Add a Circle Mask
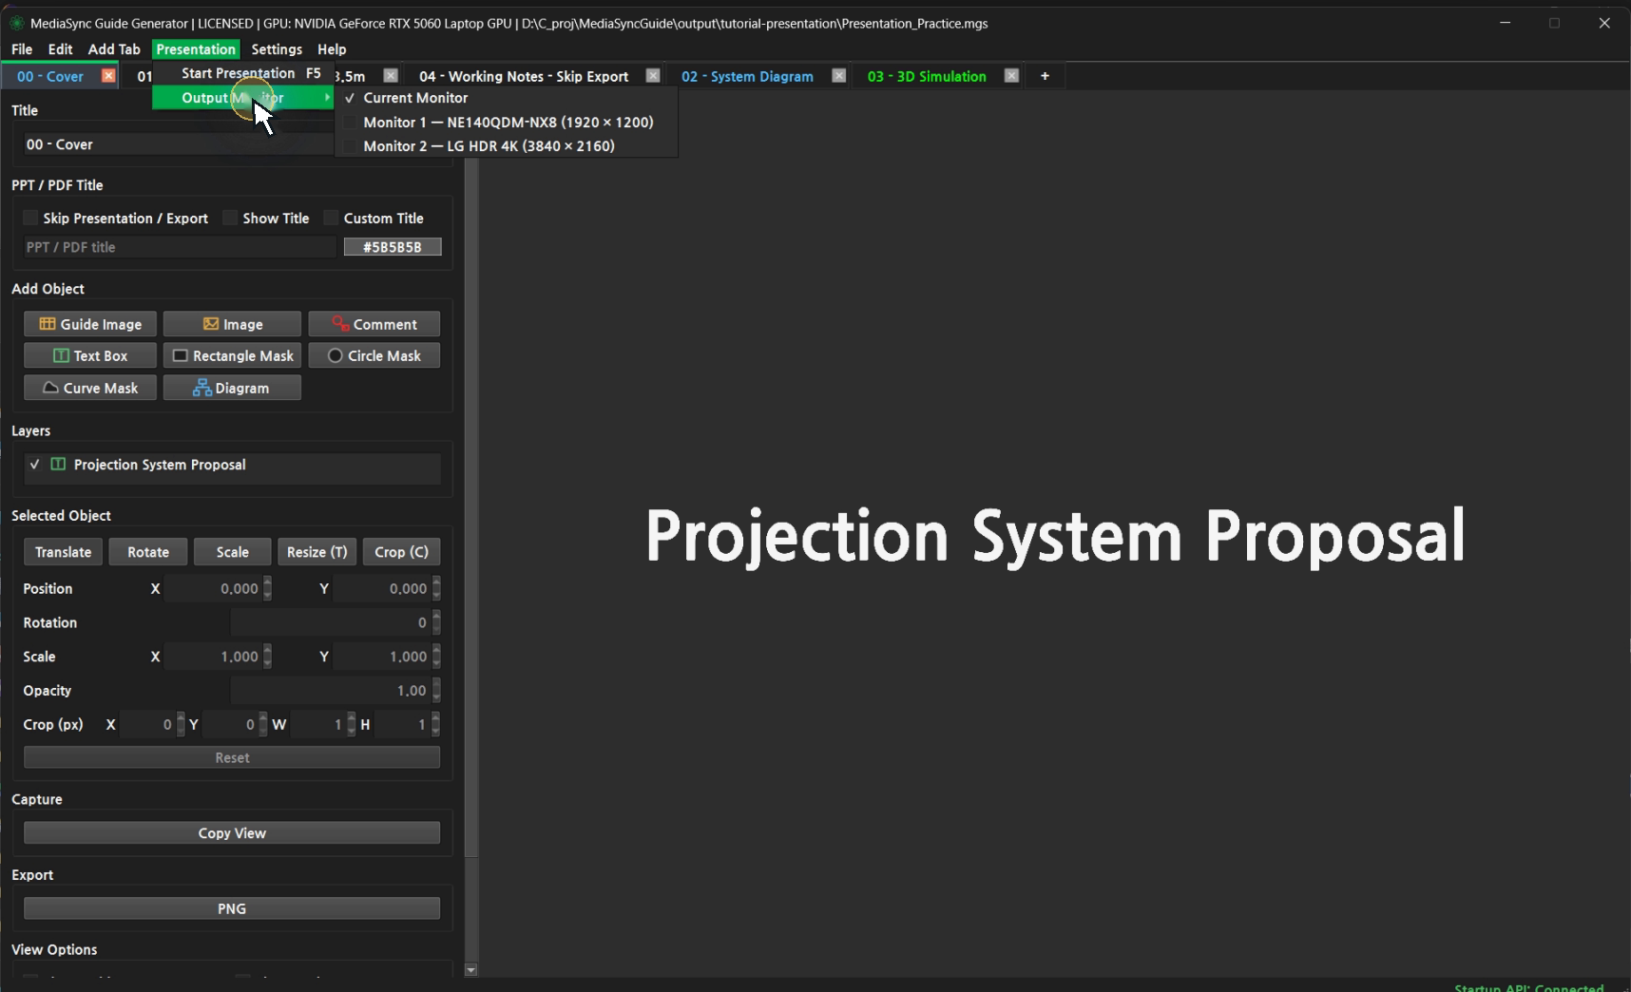This screenshot has width=1631, height=992. pos(374,355)
